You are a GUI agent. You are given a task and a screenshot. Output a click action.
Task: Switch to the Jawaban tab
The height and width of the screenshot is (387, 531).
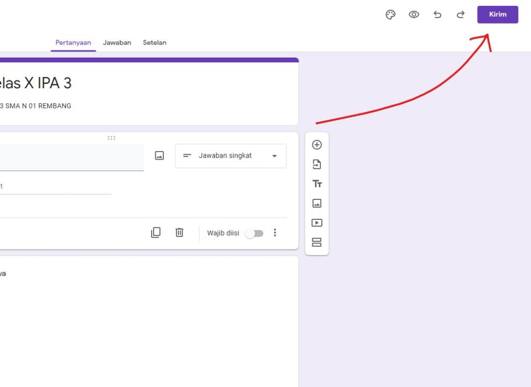pyautogui.click(x=117, y=42)
